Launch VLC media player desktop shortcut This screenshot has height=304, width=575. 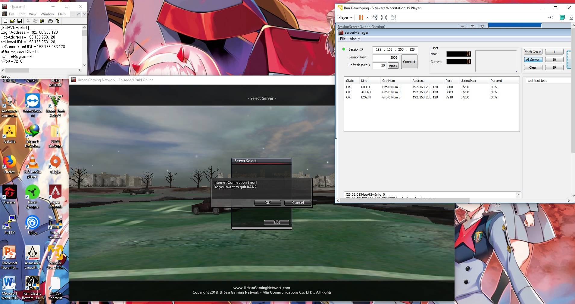click(32, 166)
